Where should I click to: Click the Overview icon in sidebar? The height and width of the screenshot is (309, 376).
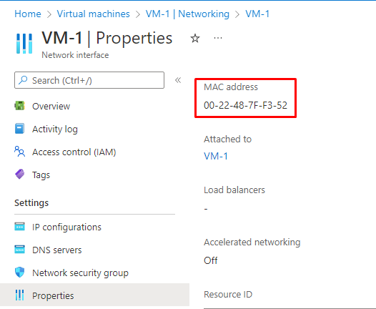click(20, 106)
